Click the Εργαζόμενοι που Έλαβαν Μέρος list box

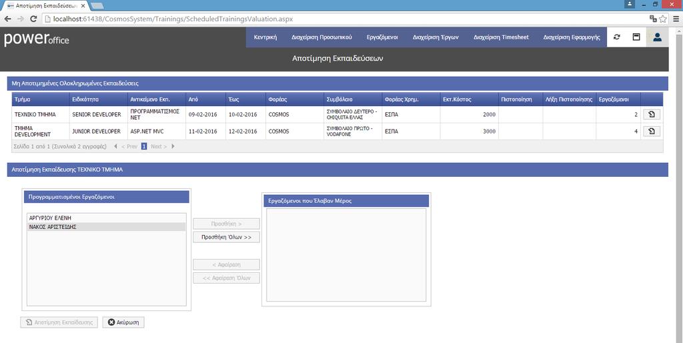(x=346, y=255)
